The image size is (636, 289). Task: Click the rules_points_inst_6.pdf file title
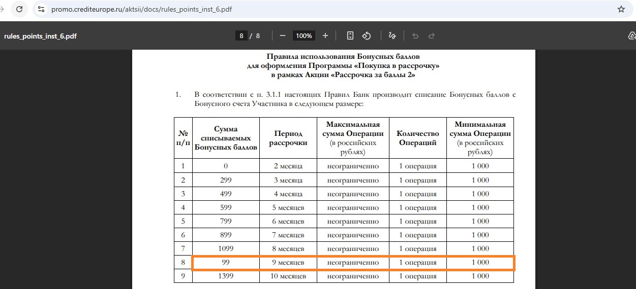(x=40, y=36)
